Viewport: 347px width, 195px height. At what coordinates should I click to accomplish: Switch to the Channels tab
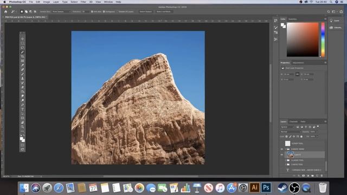tap(293, 121)
